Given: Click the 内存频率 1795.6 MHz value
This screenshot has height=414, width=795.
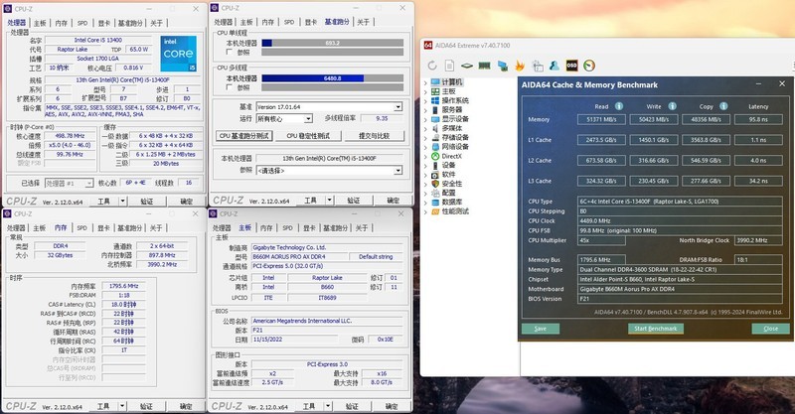Looking at the screenshot, I should pos(123,286).
